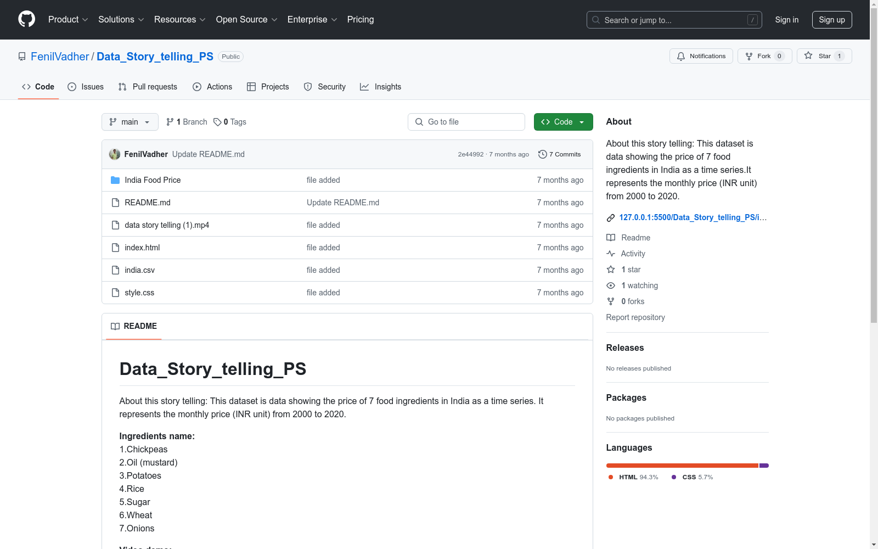This screenshot has height=549, width=878.
Task: Open the Insights tab
Action: (x=381, y=87)
